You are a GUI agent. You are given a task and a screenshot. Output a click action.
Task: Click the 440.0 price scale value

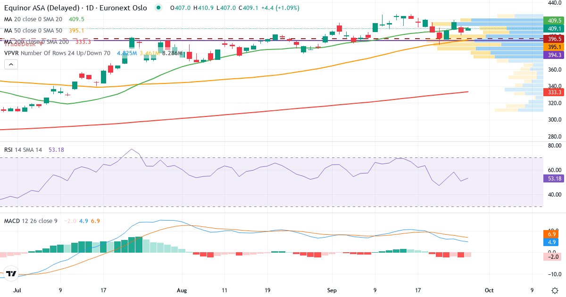[x=555, y=3]
